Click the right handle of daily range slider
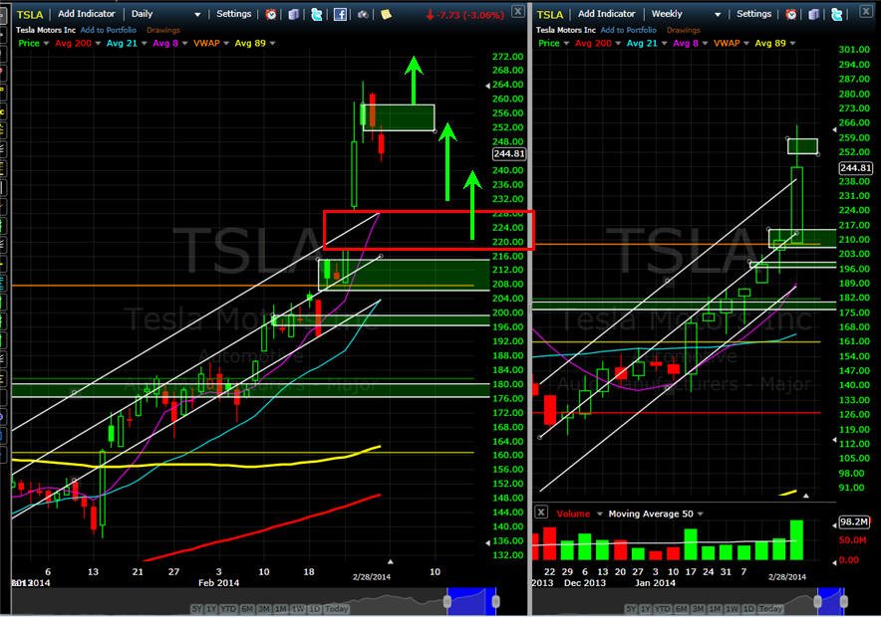Screen dimensions: 881x617 pos(495,602)
